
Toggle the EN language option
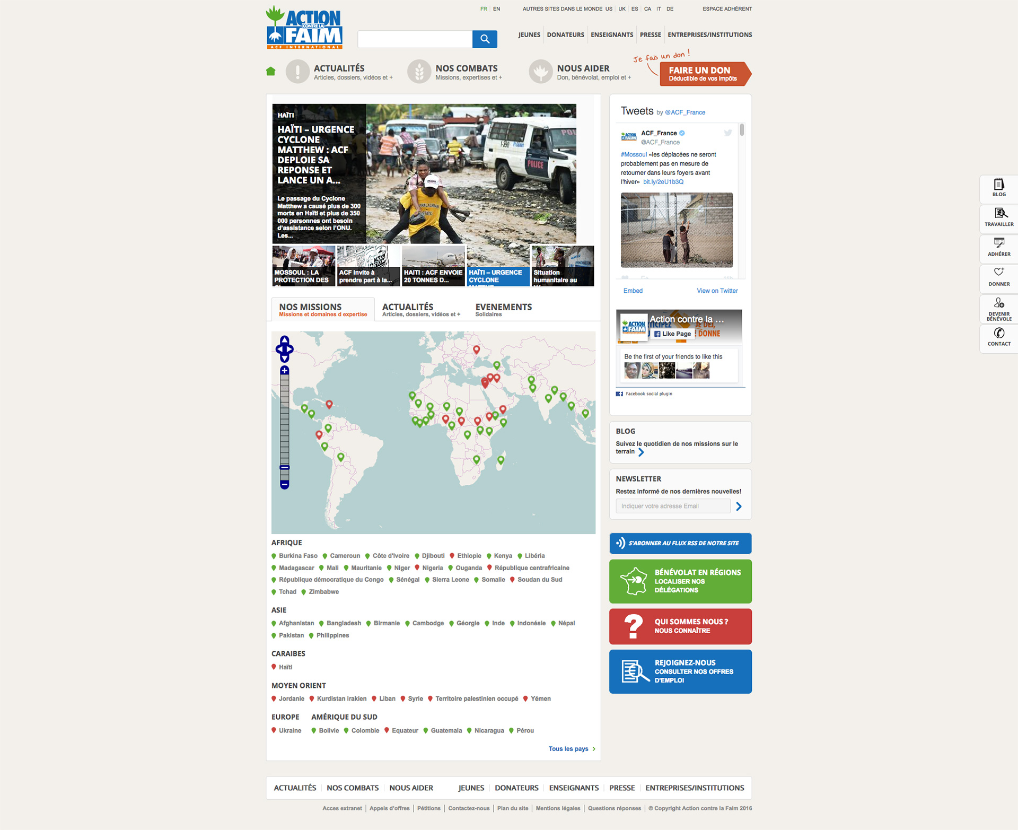pyautogui.click(x=499, y=8)
